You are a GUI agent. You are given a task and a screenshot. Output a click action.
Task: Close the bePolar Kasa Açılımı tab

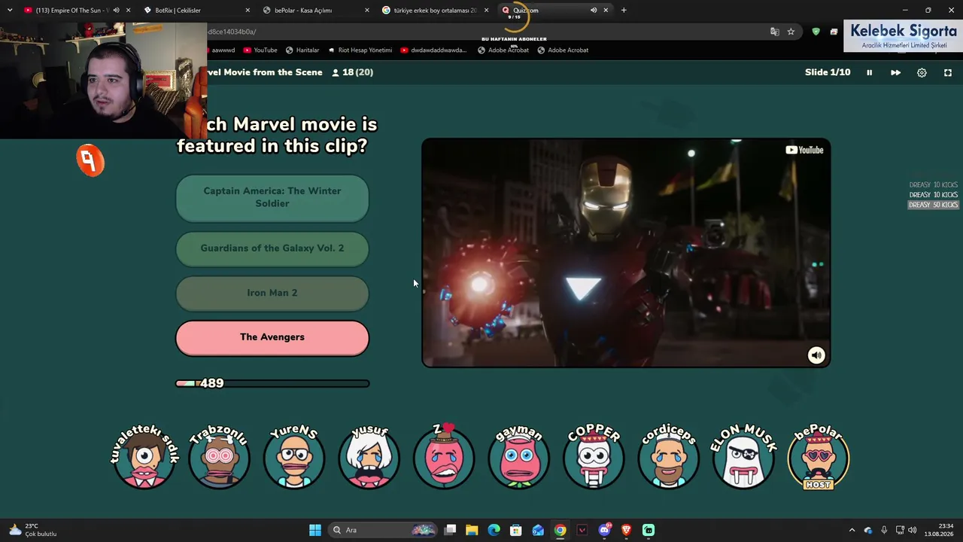click(367, 11)
